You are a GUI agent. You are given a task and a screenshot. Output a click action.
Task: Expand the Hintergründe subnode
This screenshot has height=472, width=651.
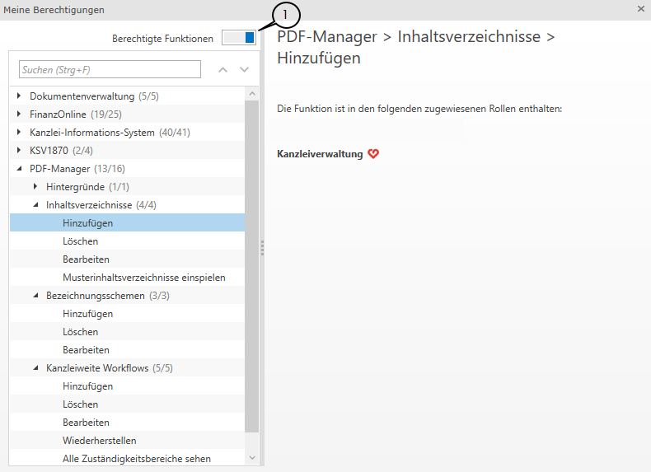pos(36,187)
